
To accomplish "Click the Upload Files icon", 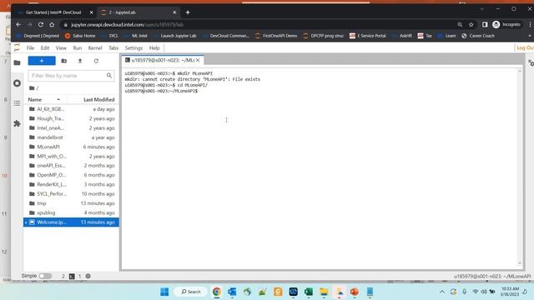I will tap(80, 61).
